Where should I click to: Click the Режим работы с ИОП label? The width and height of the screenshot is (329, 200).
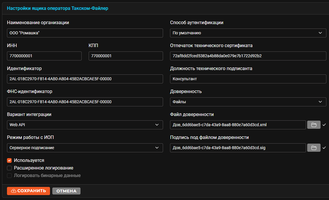(x=31, y=137)
